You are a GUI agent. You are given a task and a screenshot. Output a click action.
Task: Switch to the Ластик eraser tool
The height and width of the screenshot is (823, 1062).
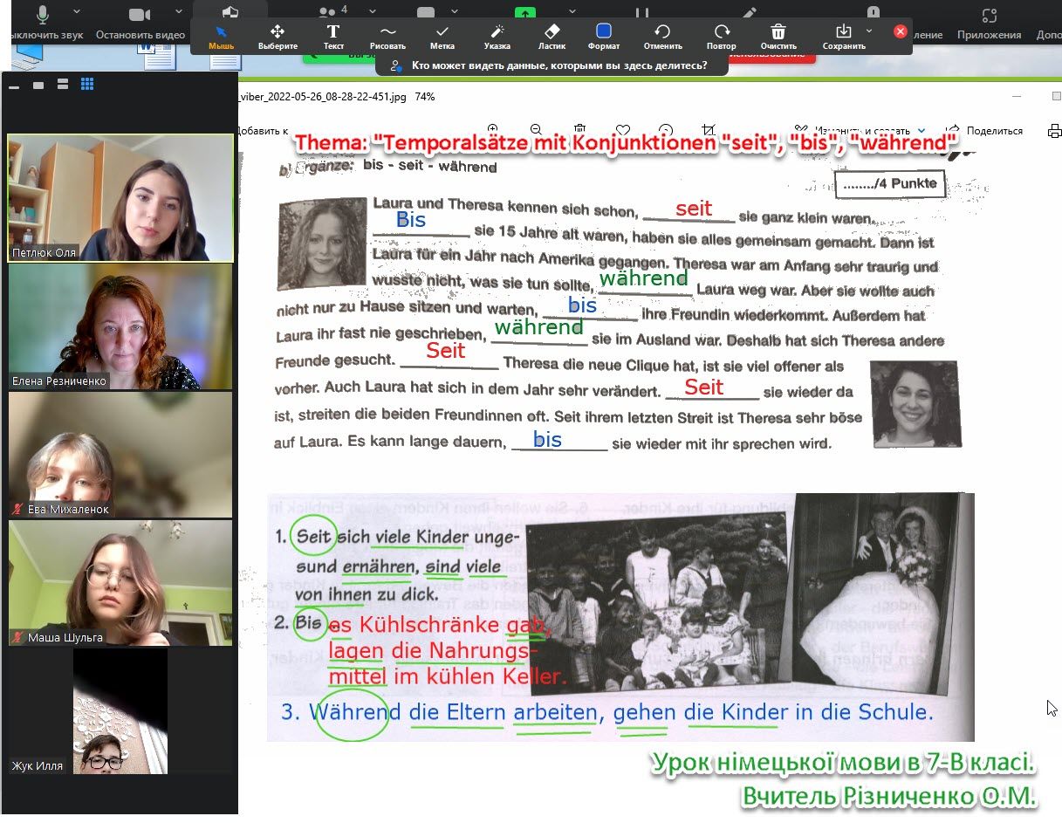click(x=552, y=37)
